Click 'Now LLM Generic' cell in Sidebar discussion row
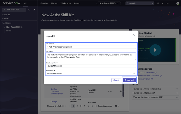The width and height of the screenshot is (181, 114). [92, 91]
